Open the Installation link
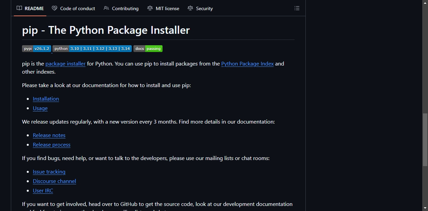The width and height of the screenshot is (428, 211). pyautogui.click(x=46, y=99)
